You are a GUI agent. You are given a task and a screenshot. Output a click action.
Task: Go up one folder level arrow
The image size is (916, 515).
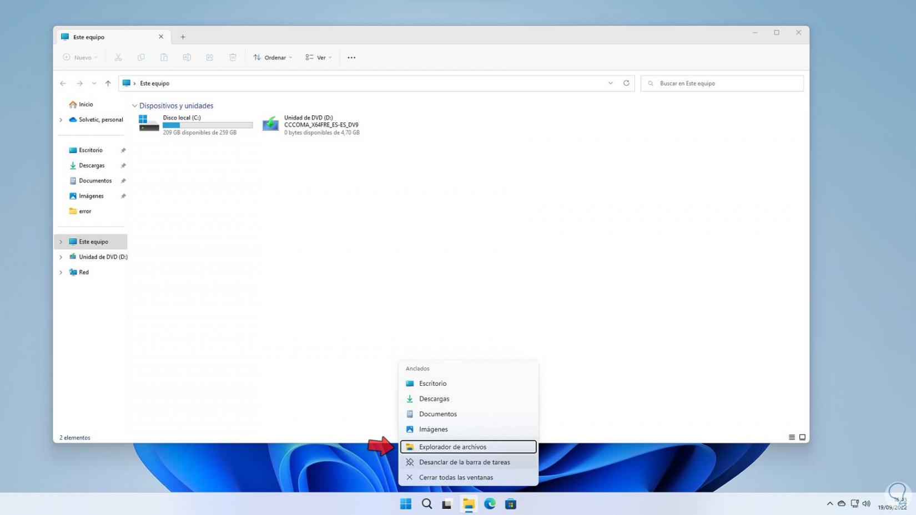pyautogui.click(x=108, y=84)
